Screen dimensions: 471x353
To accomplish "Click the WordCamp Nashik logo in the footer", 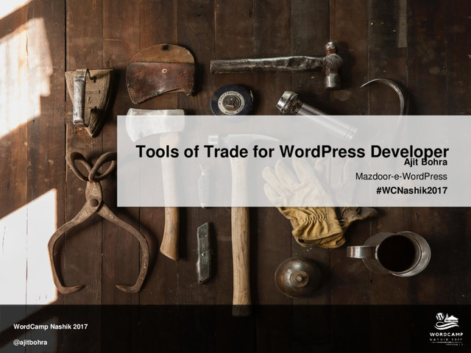I will click(x=447, y=328).
